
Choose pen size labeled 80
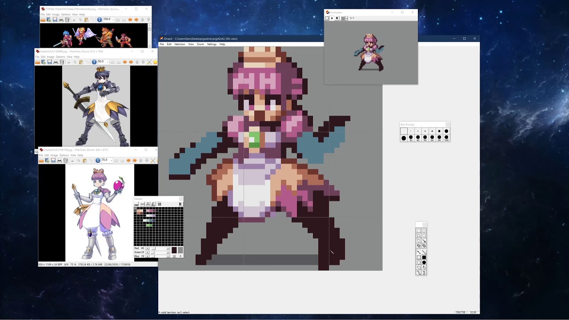(439, 138)
